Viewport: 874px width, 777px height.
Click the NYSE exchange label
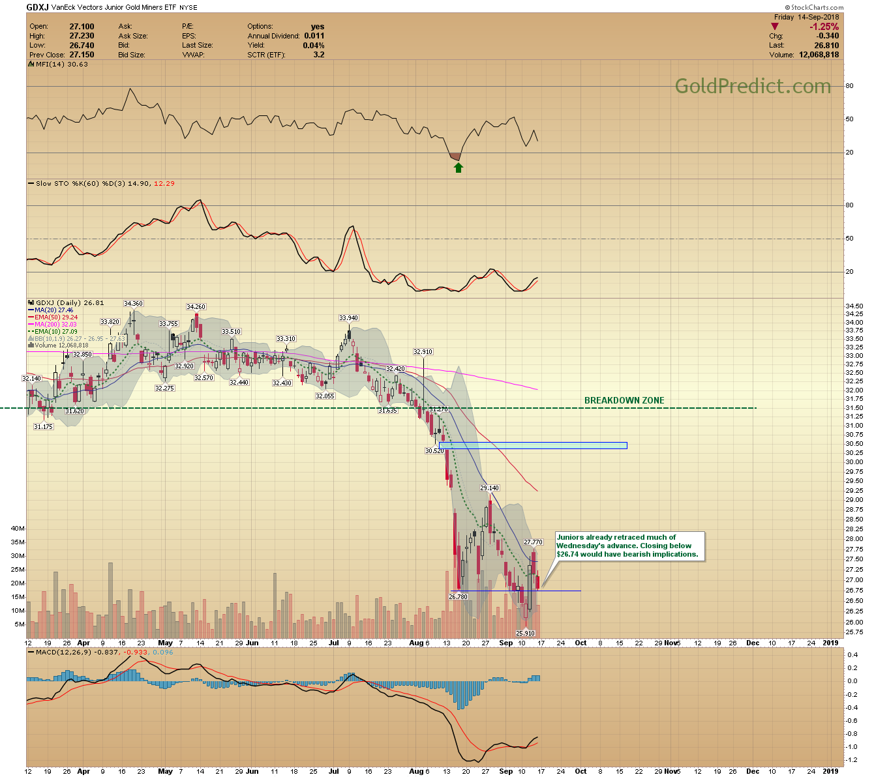tap(188, 8)
